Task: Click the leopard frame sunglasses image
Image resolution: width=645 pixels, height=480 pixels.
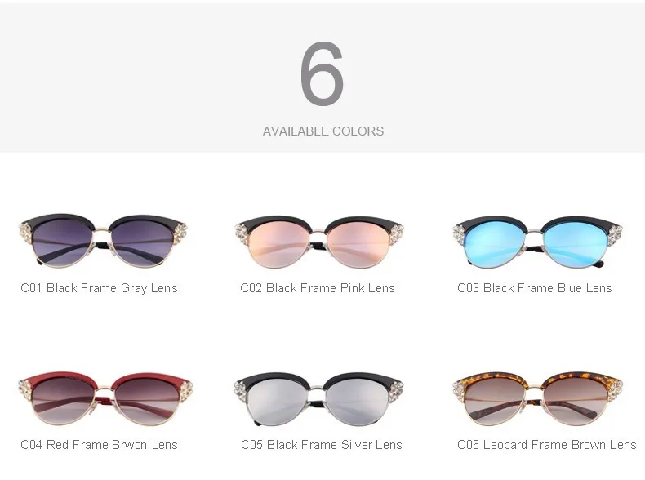Action: [x=538, y=400]
